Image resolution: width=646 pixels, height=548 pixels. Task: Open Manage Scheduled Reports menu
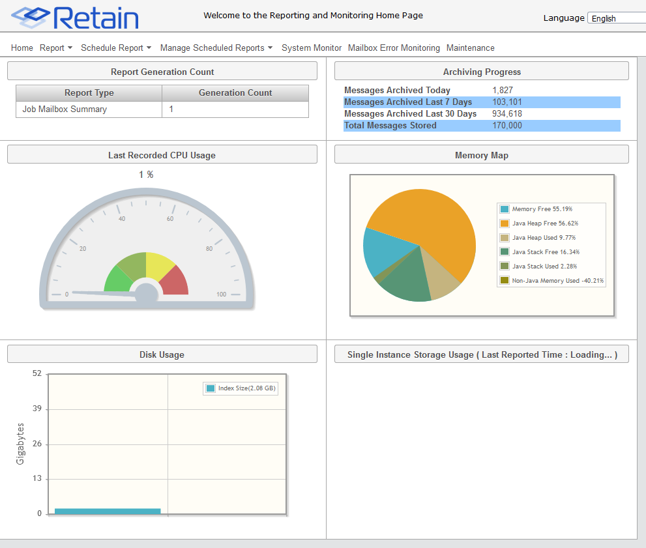click(216, 48)
